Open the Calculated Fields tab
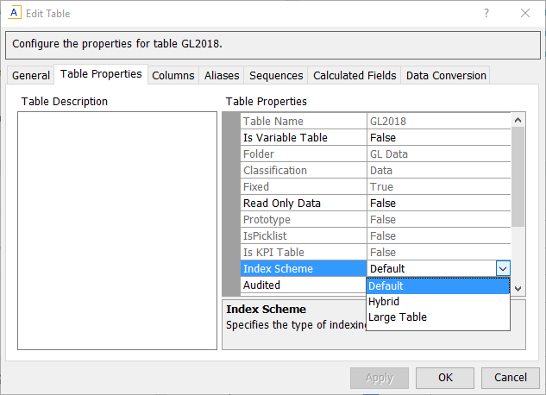Image resolution: width=546 pixels, height=395 pixels. (355, 76)
